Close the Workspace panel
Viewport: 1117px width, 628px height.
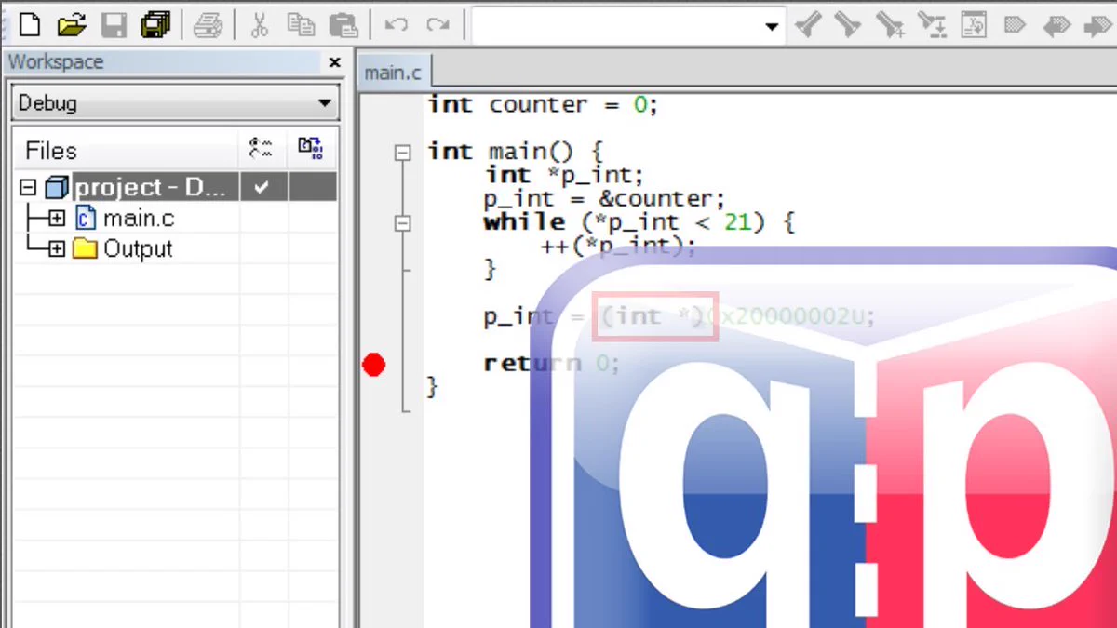(x=335, y=62)
